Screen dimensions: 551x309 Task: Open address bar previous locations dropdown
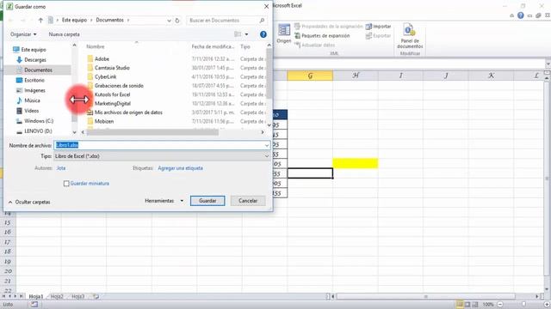pyautogui.click(x=169, y=21)
